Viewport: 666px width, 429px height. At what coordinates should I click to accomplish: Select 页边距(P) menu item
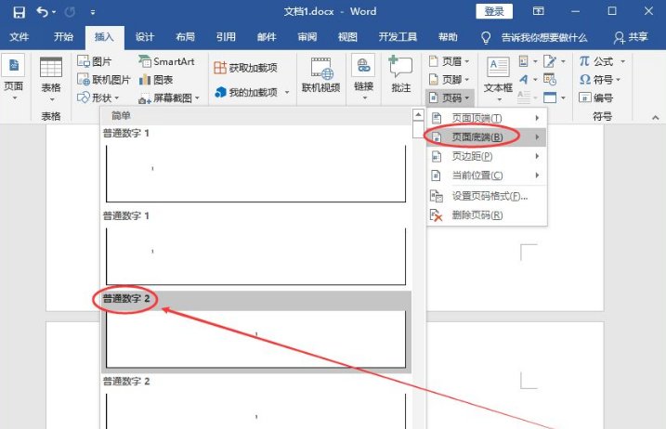[x=486, y=156]
